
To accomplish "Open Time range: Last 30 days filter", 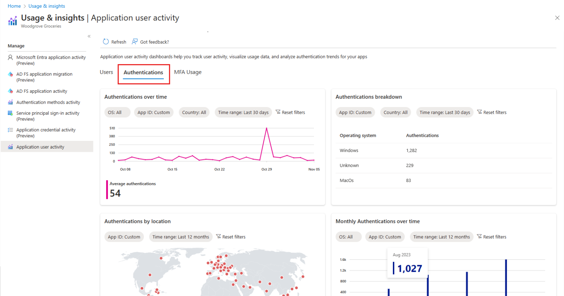I will [243, 112].
